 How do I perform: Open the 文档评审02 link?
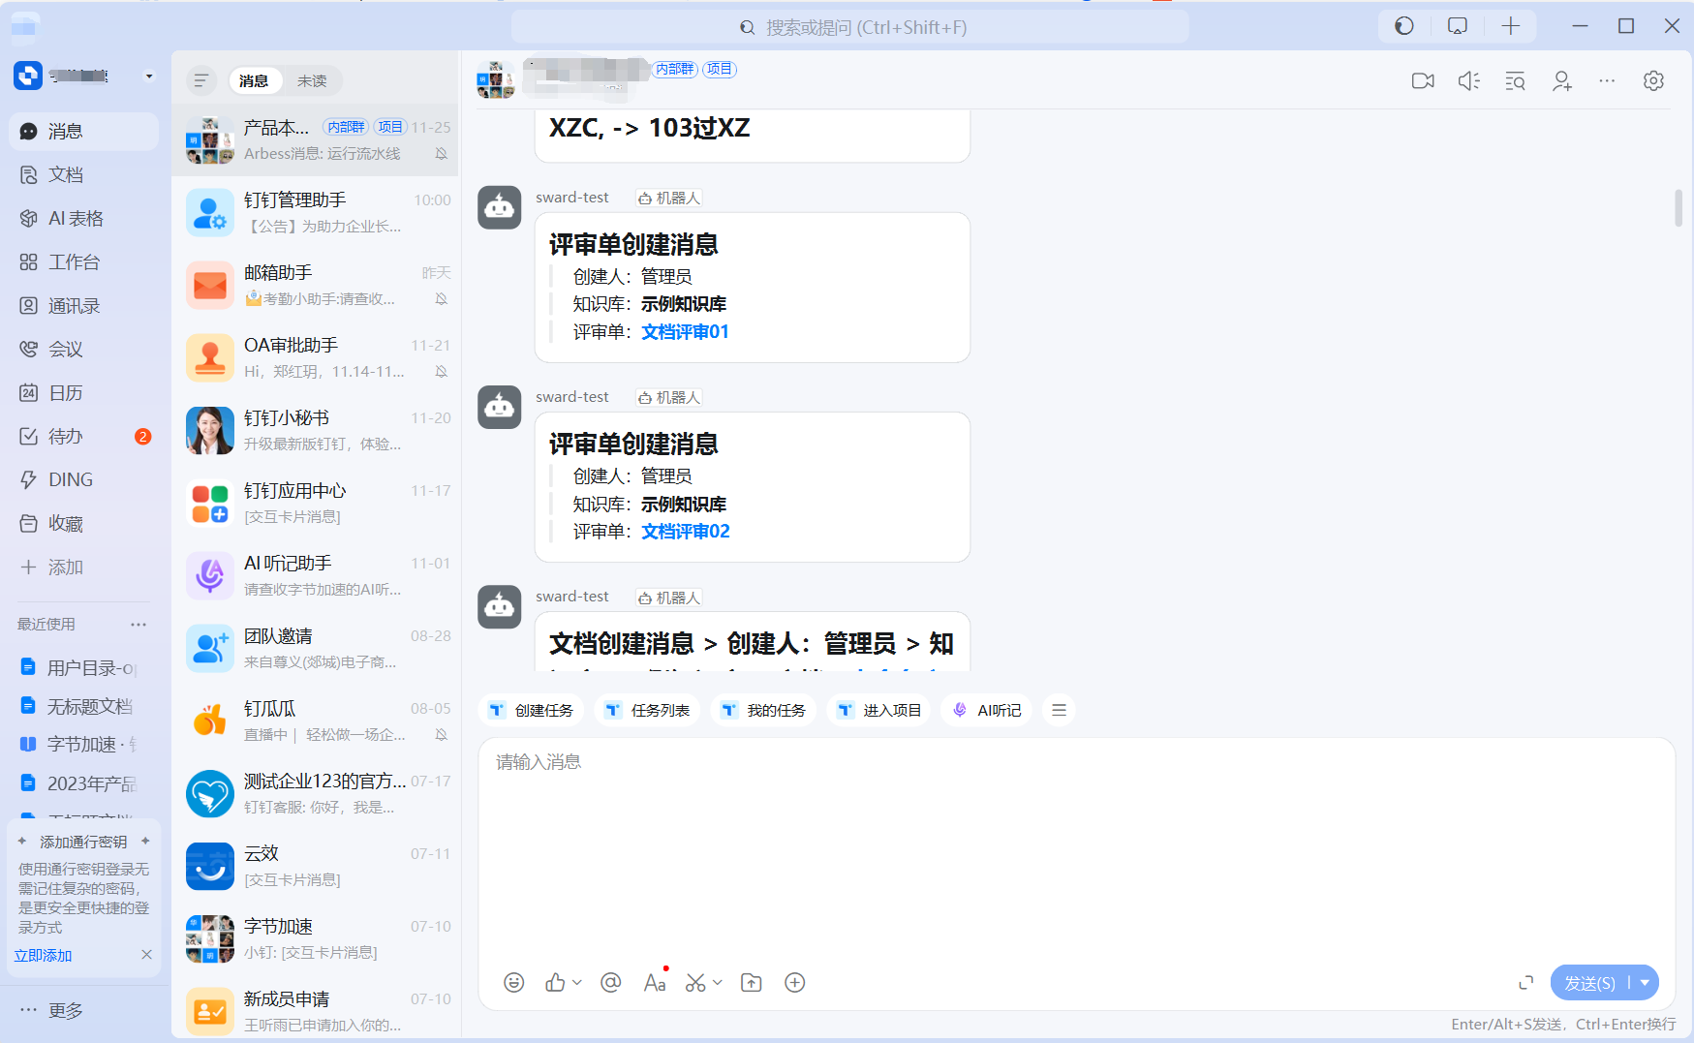pos(686,532)
